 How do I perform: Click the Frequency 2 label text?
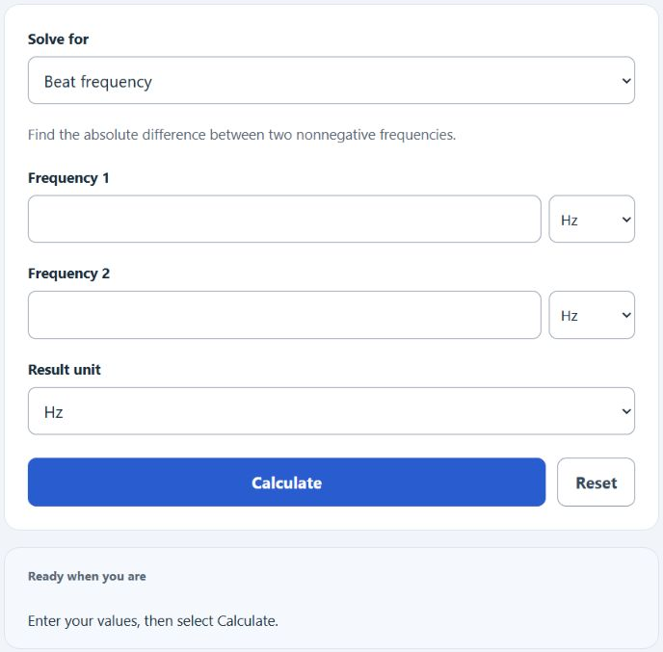pyautogui.click(x=69, y=274)
